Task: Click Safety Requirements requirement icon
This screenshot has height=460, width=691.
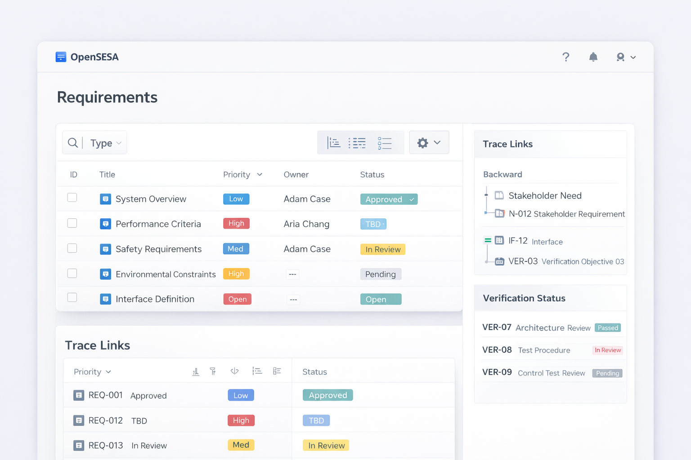Action: pyautogui.click(x=105, y=249)
